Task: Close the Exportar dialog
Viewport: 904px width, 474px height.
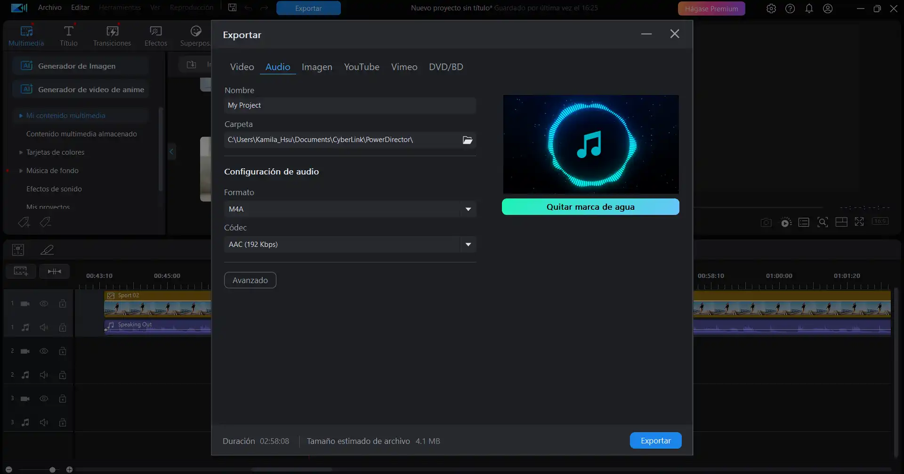Action: pos(675,34)
